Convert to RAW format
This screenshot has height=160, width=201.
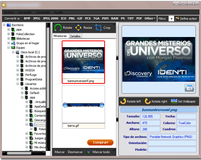pyautogui.click(x=115, y=18)
